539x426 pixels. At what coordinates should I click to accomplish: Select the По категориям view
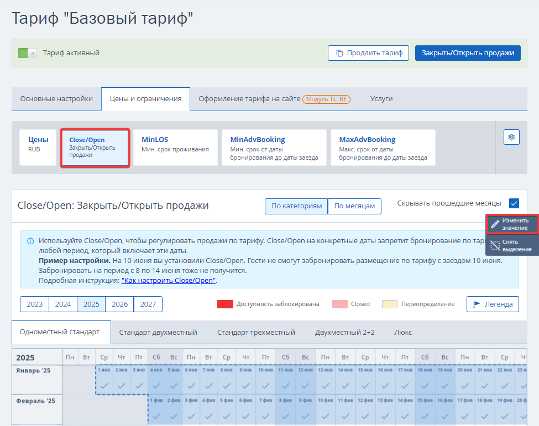click(296, 206)
